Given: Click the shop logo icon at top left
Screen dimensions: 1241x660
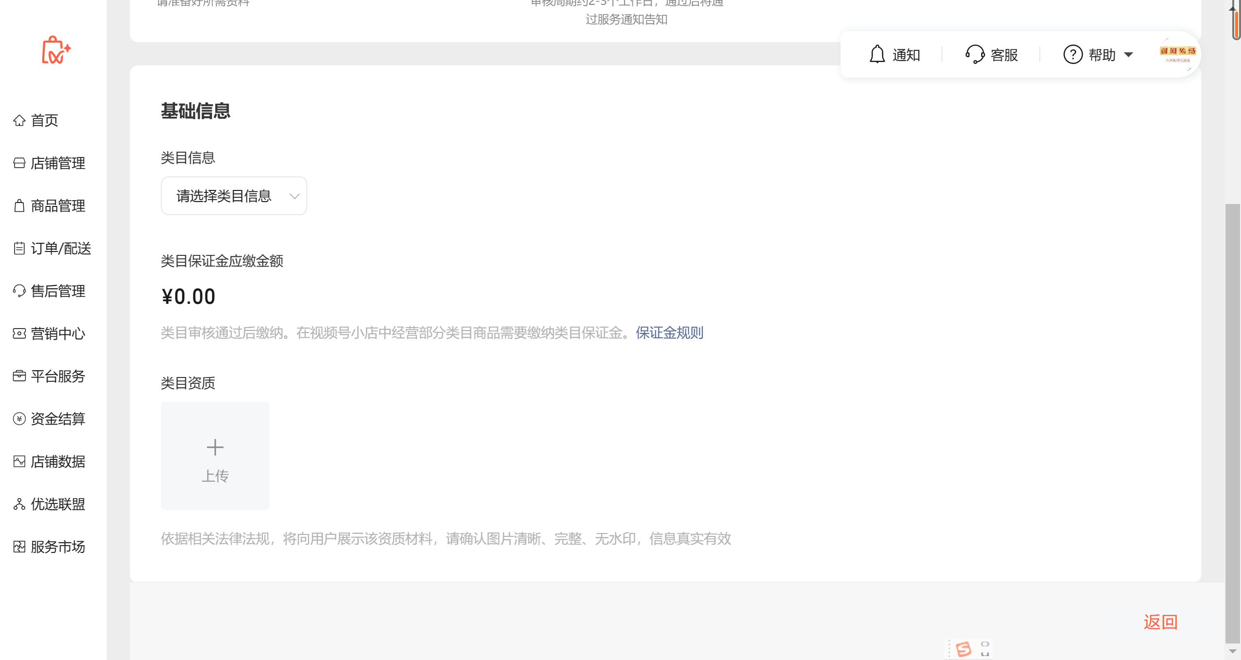Looking at the screenshot, I should point(56,50).
